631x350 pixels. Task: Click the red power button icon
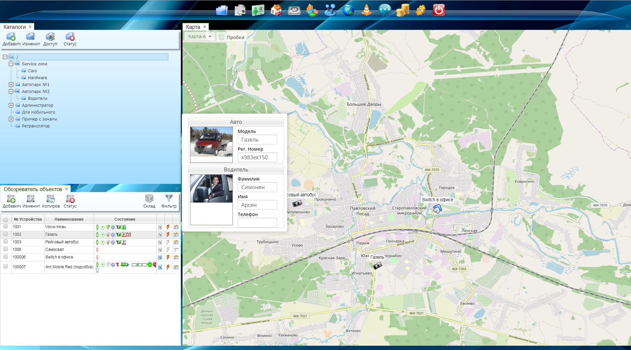tap(438, 10)
